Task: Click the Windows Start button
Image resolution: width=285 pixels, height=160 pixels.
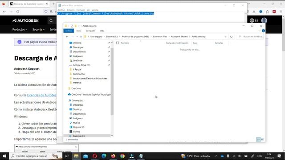Action: click(4, 156)
